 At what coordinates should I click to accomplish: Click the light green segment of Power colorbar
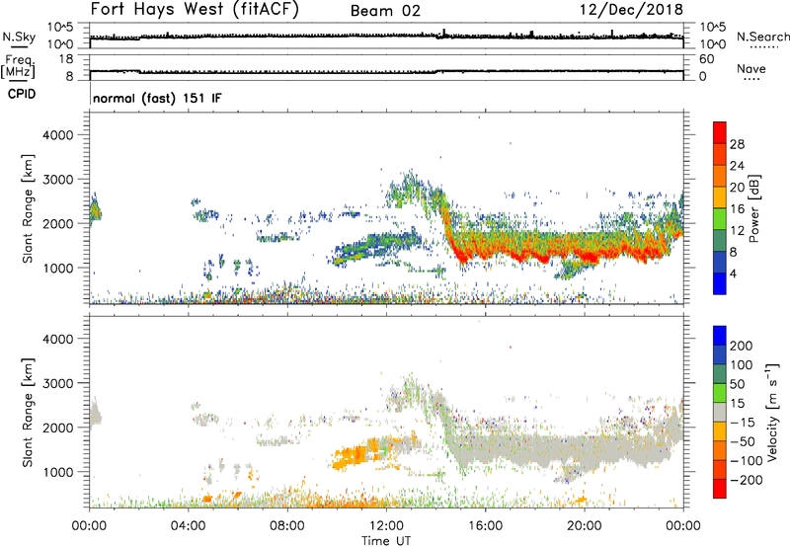[x=720, y=219]
